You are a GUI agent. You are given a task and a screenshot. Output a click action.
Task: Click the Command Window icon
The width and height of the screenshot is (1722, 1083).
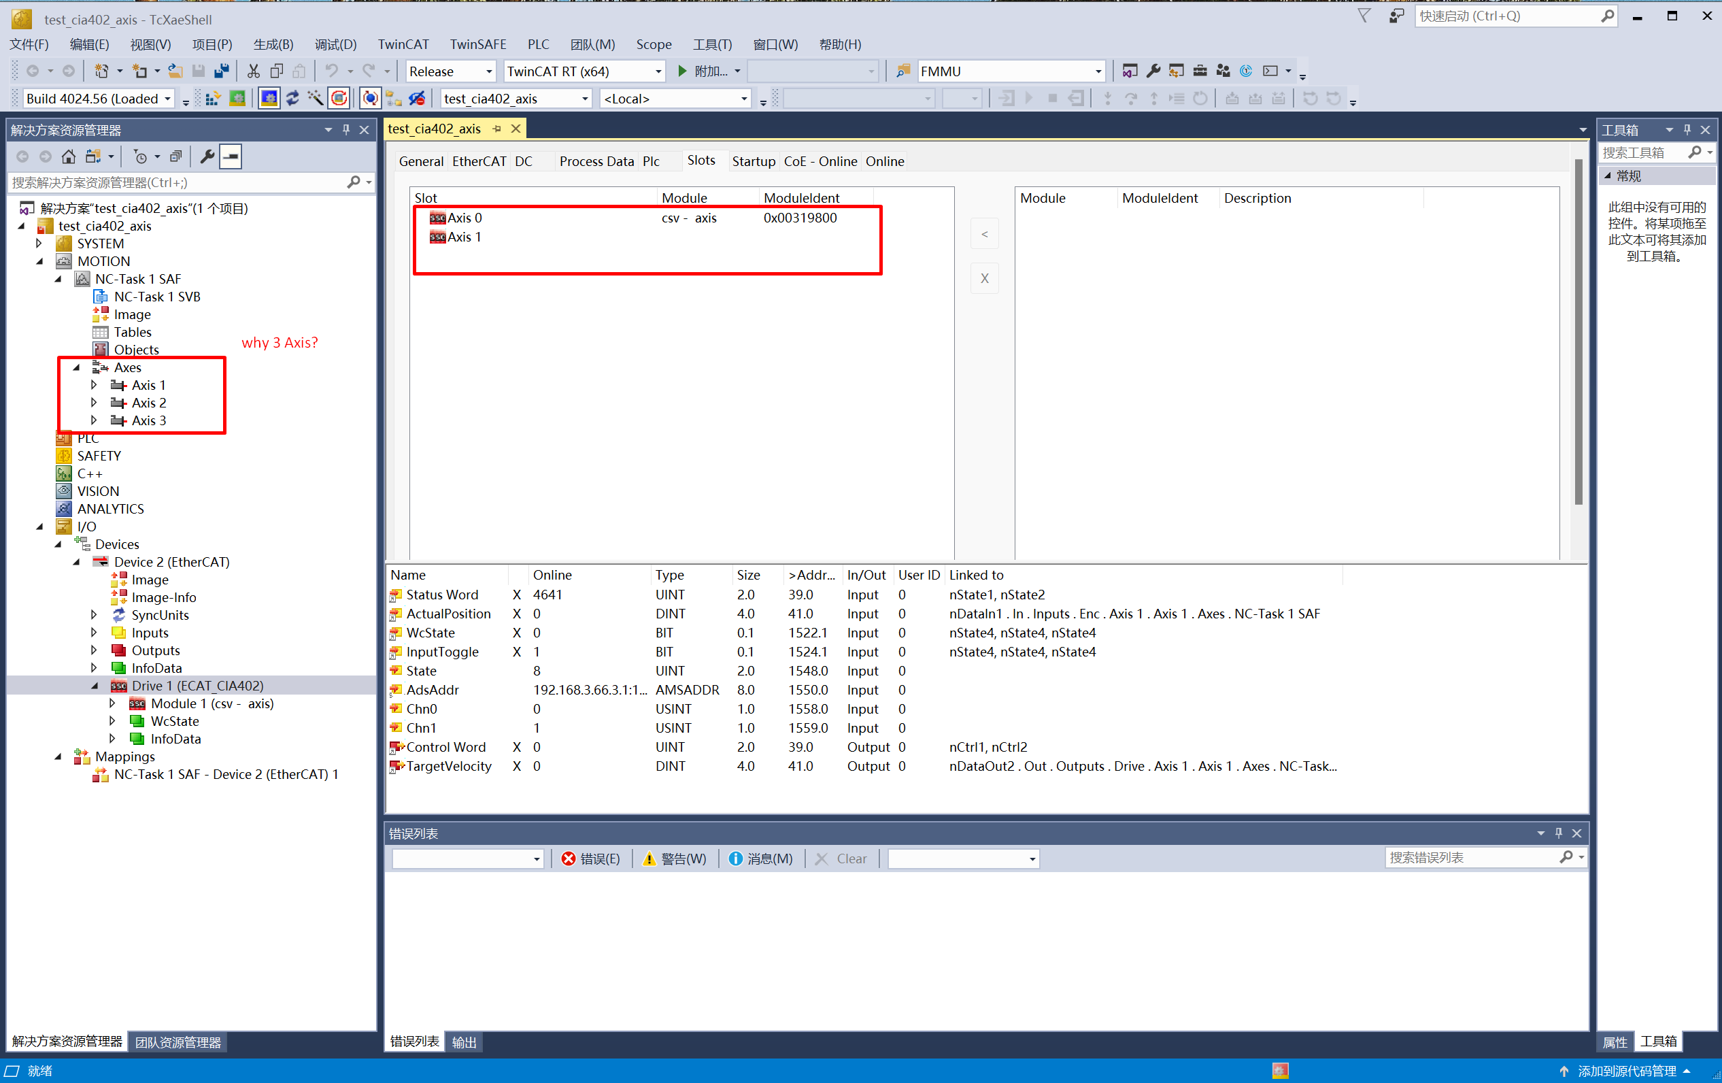click(x=1270, y=71)
